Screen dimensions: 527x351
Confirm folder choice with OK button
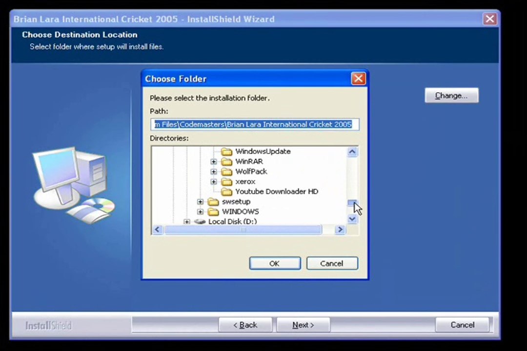click(275, 264)
